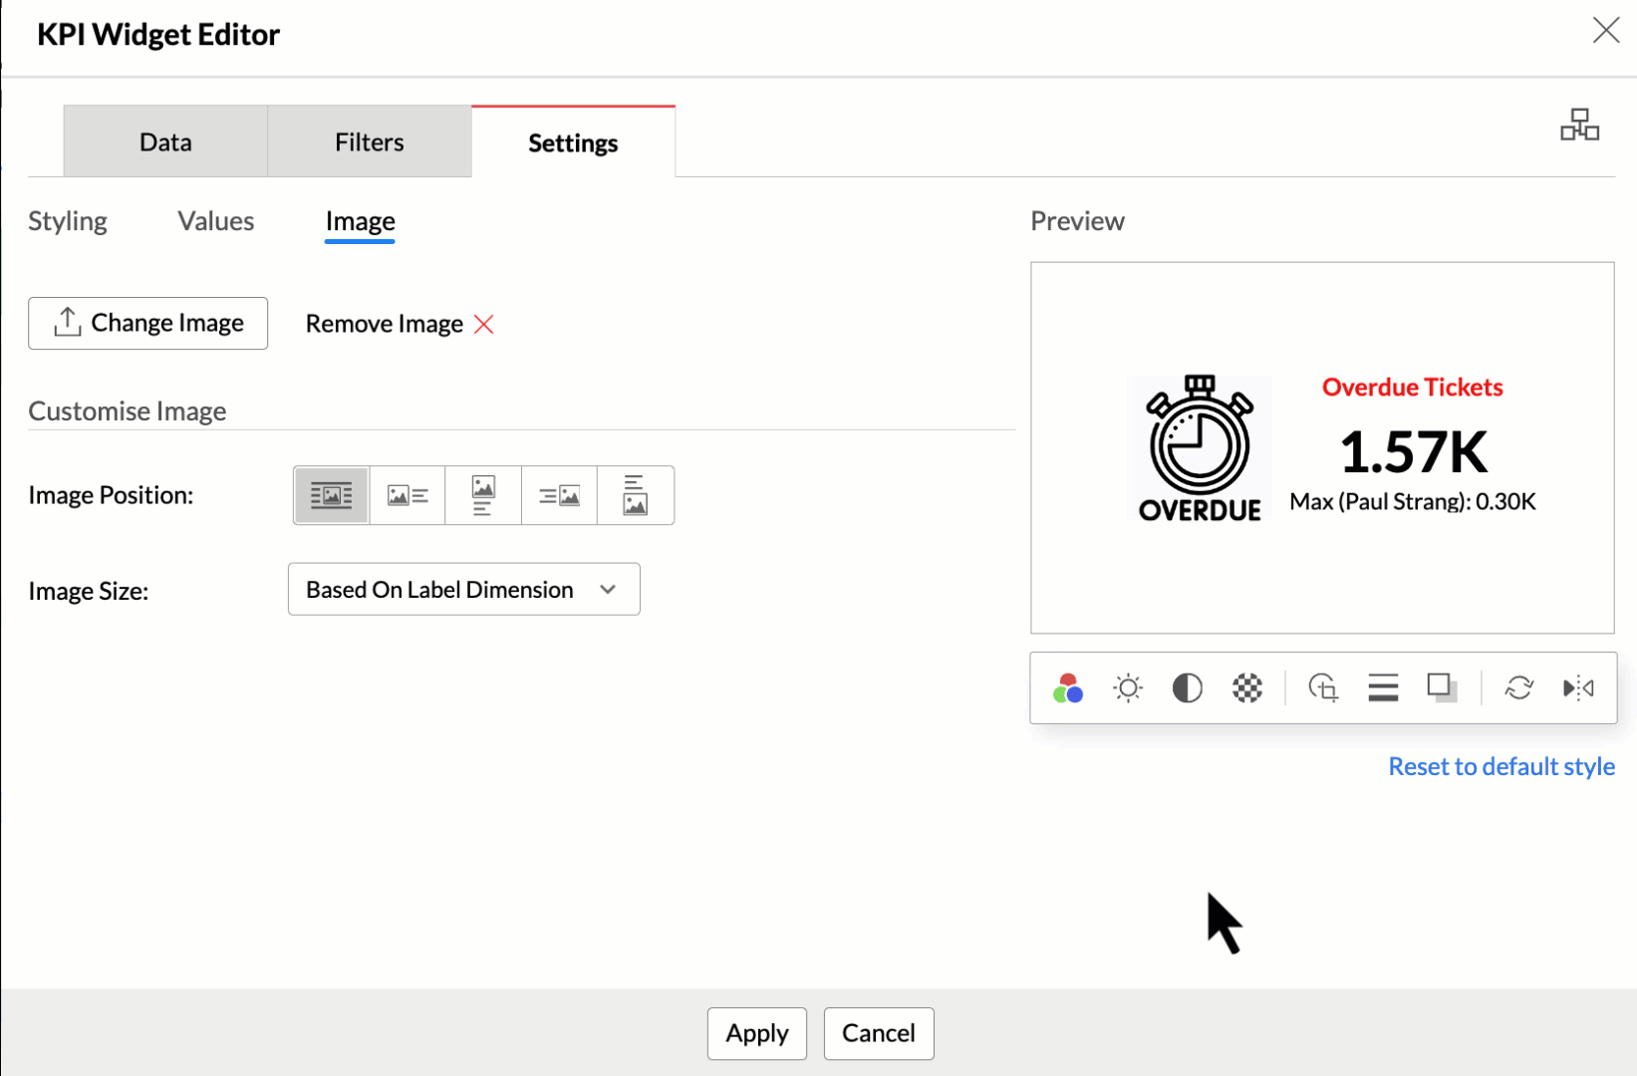The image size is (1637, 1076).
Task: Click the overdue stopwatch image in preview
Action: (1200, 448)
